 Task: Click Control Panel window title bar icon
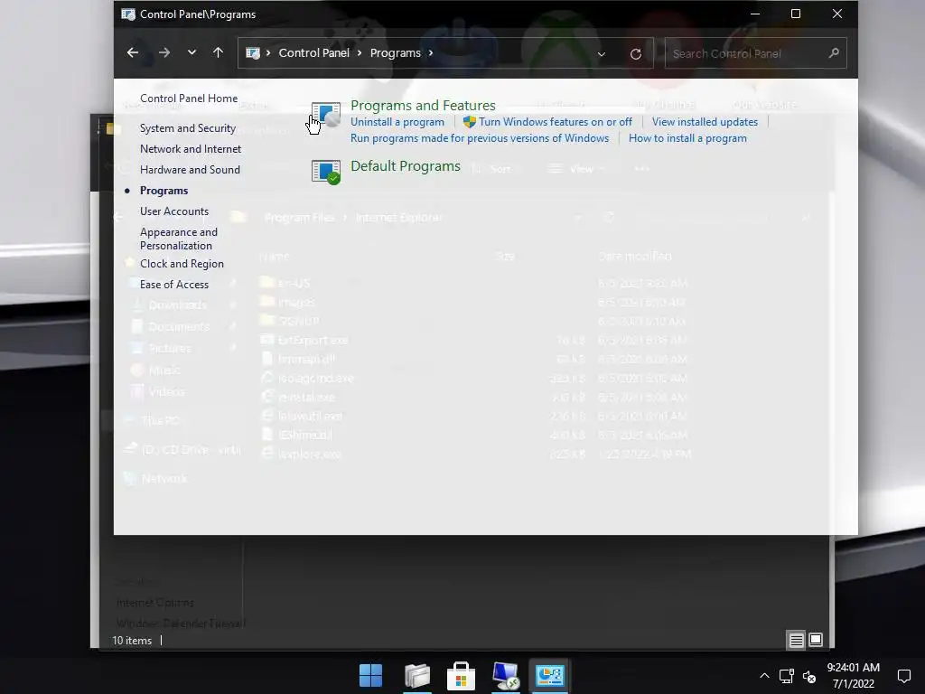click(128, 14)
